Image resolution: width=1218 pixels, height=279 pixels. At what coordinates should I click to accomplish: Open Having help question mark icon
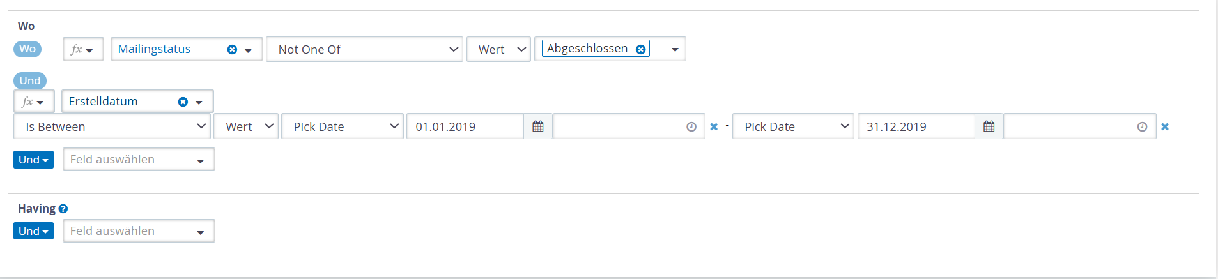pyautogui.click(x=63, y=209)
